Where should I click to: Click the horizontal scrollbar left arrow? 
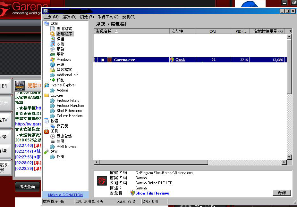click(x=97, y=162)
